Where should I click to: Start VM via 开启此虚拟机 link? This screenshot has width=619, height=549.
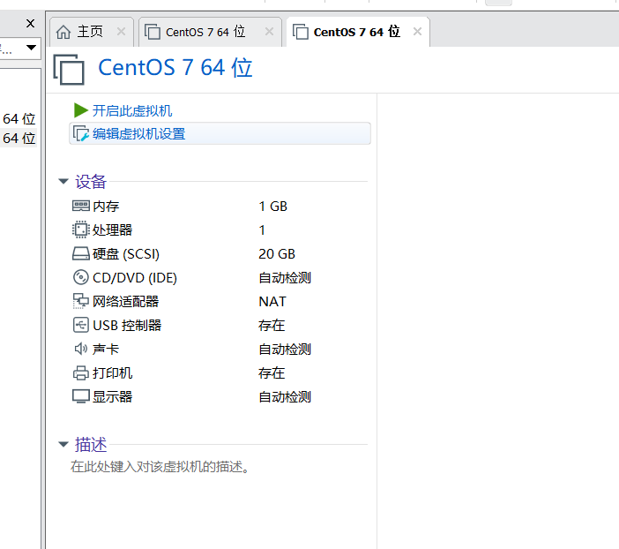click(132, 110)
